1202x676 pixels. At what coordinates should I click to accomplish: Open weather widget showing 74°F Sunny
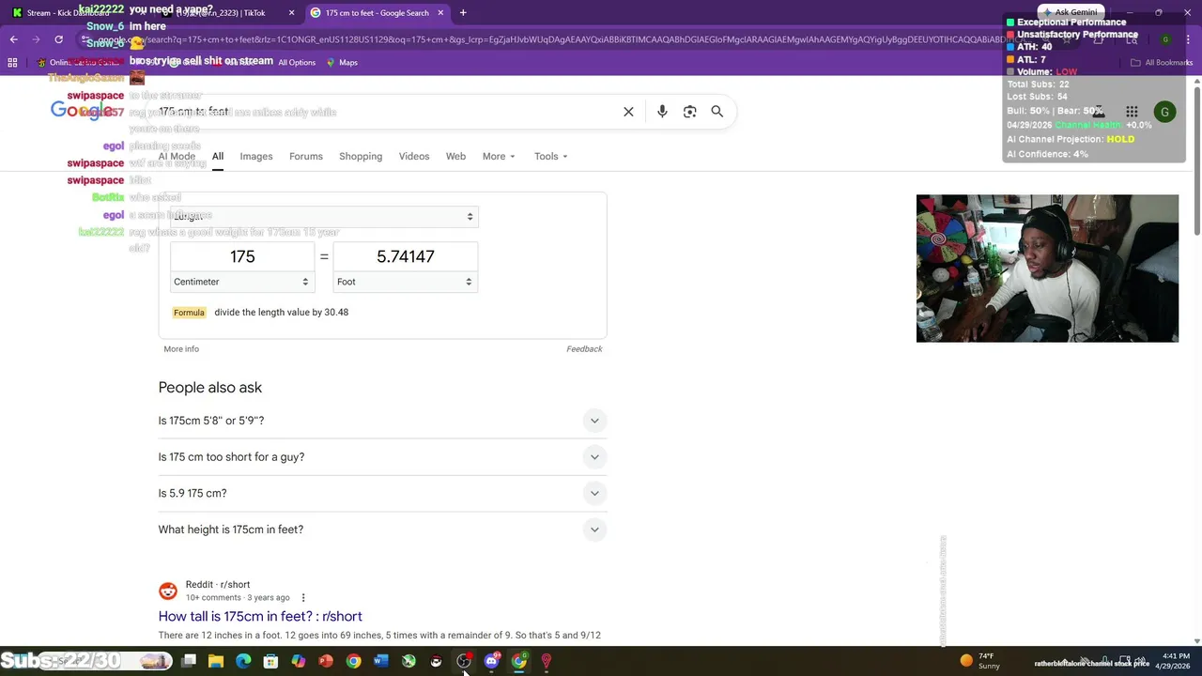pyautogui.click(x=980, y=661)
